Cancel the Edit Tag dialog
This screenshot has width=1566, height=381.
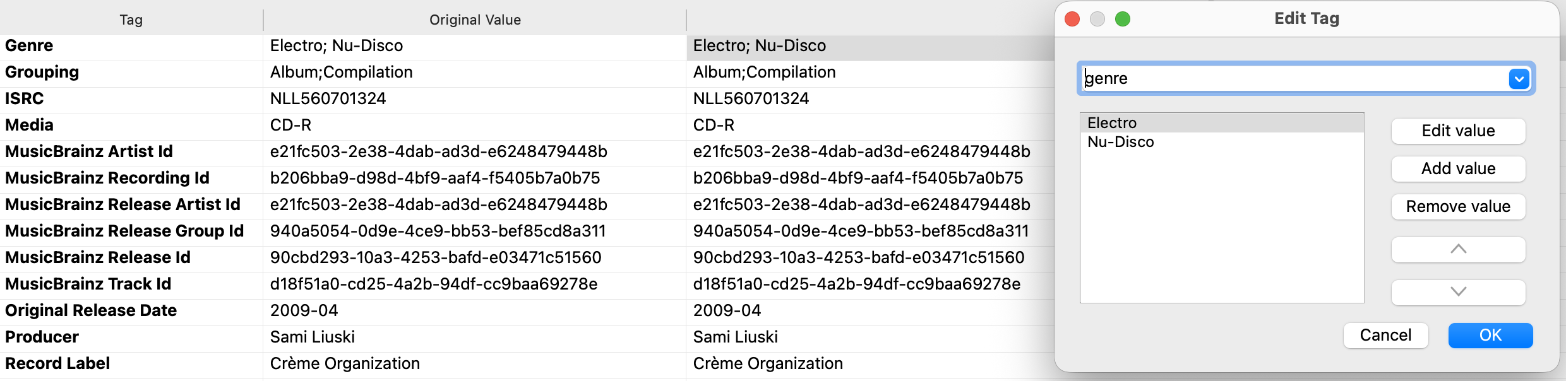[1385, 335]
